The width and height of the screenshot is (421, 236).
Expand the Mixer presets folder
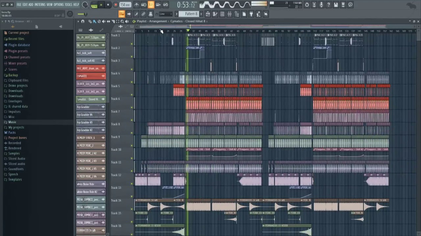17,63
